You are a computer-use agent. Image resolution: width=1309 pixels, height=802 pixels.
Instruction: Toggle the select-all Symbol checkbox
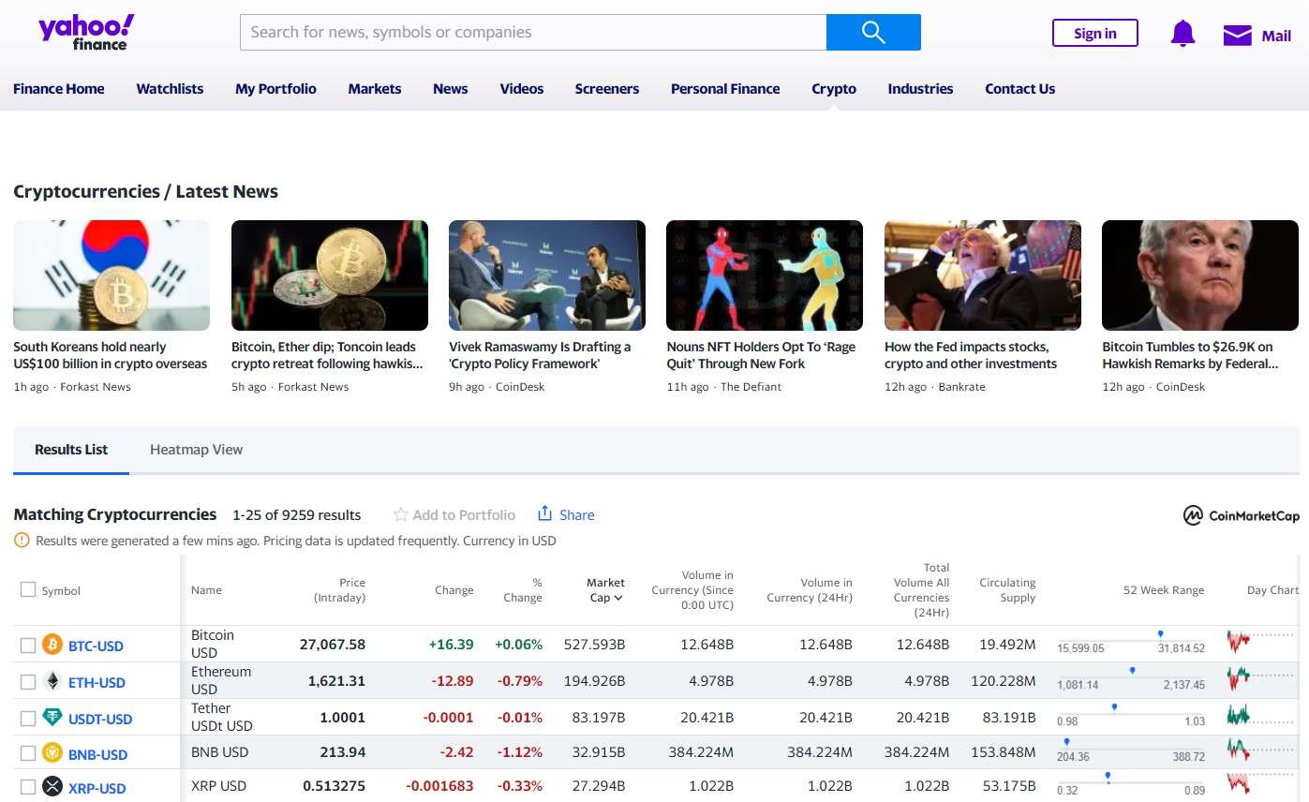(28, 589)
